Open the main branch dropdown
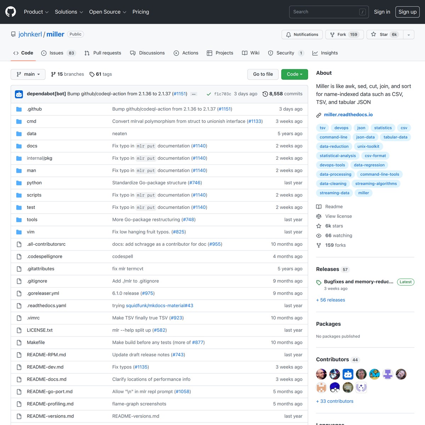The width and height of the screenshot is (425, 425). coord(28,74)
